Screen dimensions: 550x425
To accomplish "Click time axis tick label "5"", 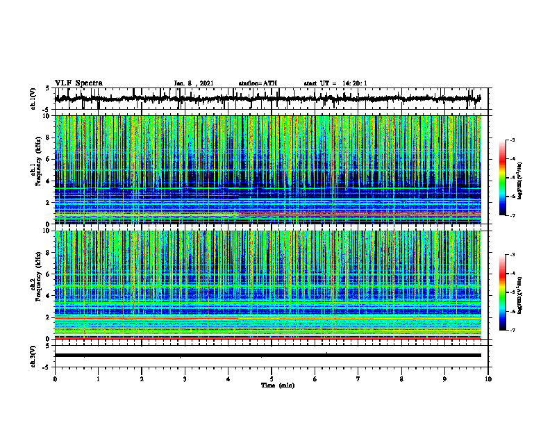I will [272, 379].
